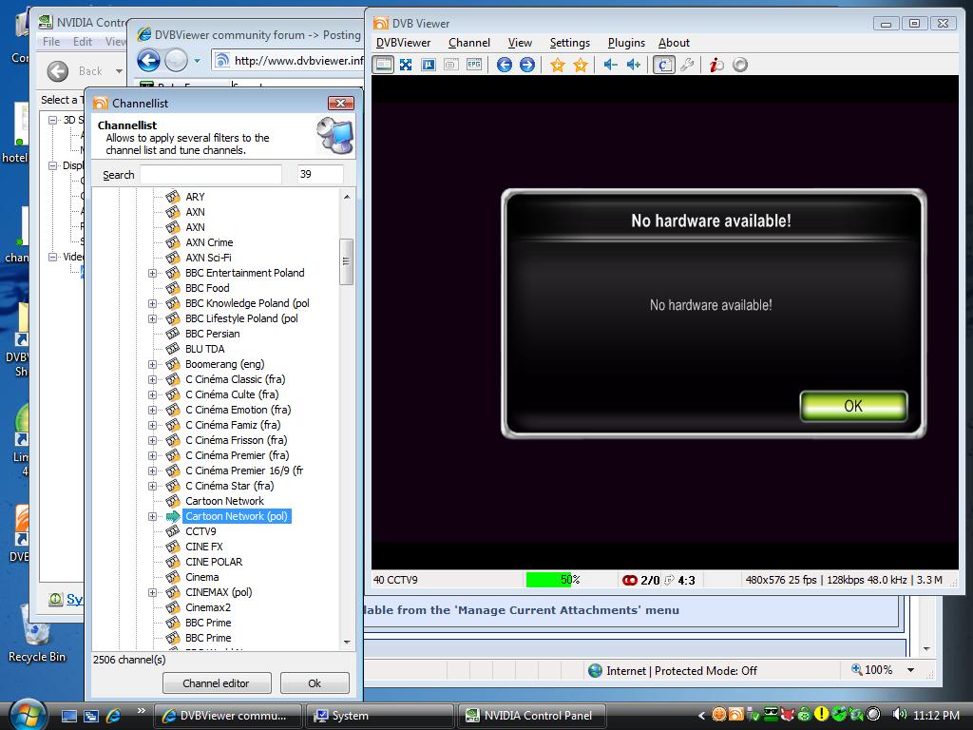Open the Channel menu
The height and width of the screenshot is (730, 973).
[469, 43]
